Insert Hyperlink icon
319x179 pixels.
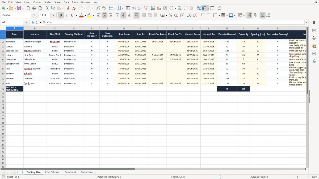click(180, 8)
